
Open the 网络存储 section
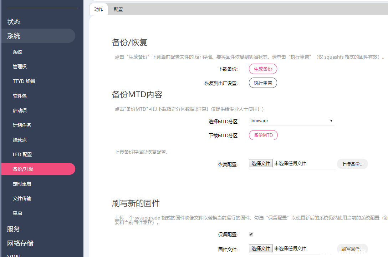click(x=20, y=243)
